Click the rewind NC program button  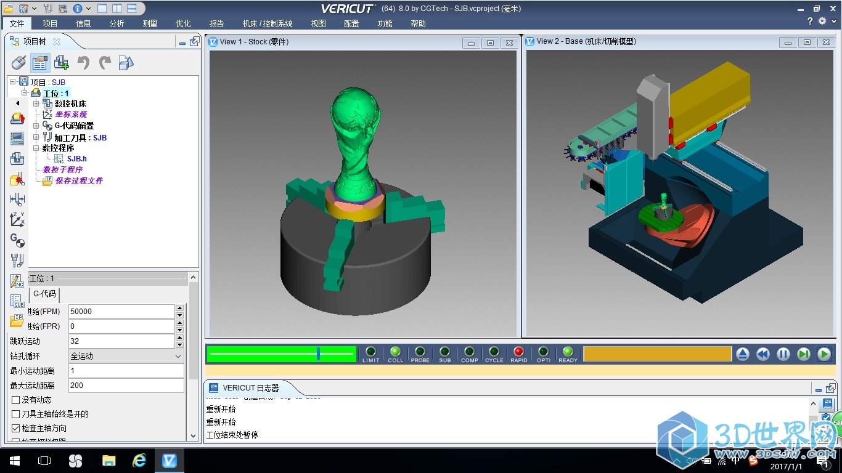click(x=763, y=354)
